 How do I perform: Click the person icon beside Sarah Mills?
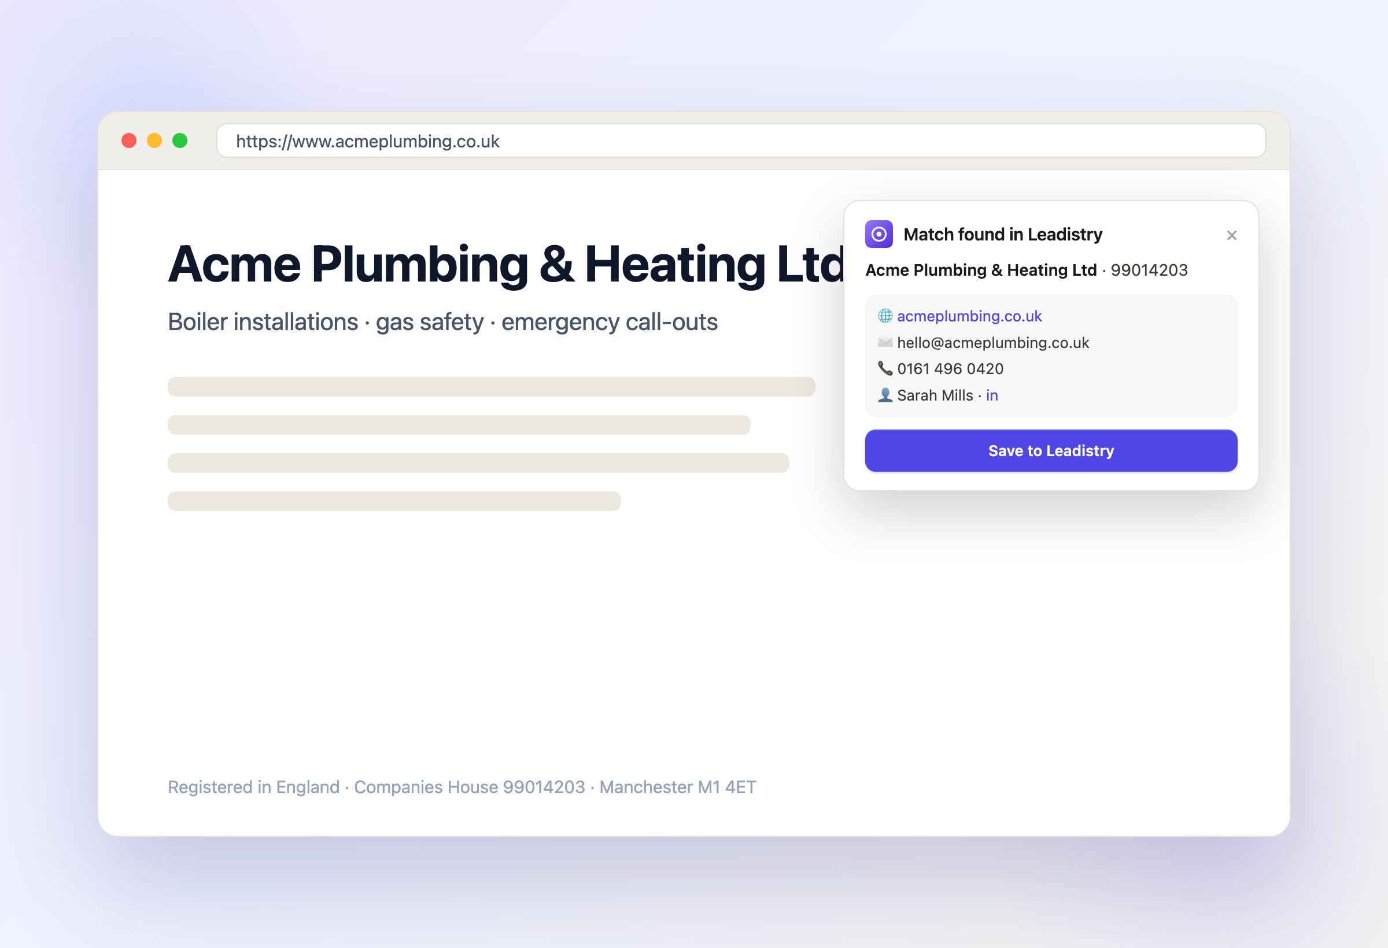click(885, 395)
